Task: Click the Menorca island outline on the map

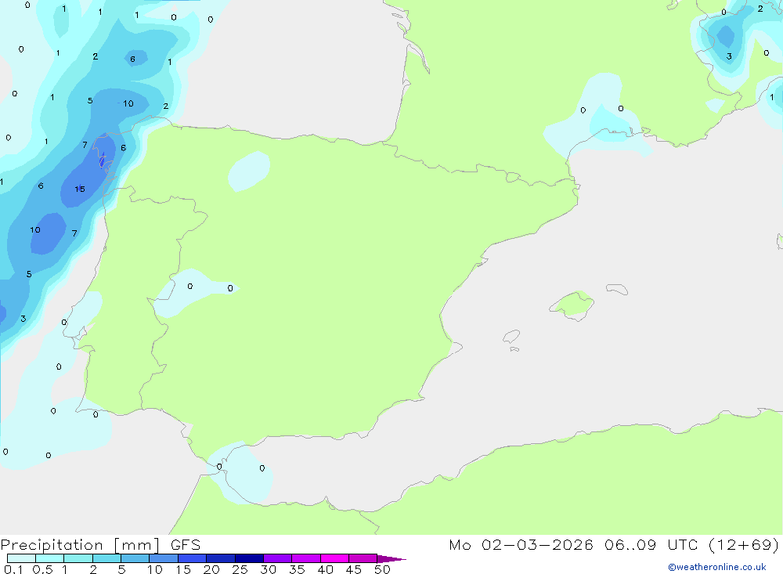Action: click(617, 289)
